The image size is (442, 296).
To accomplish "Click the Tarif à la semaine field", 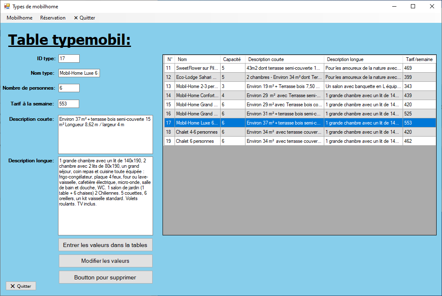I will pos(69,104).
